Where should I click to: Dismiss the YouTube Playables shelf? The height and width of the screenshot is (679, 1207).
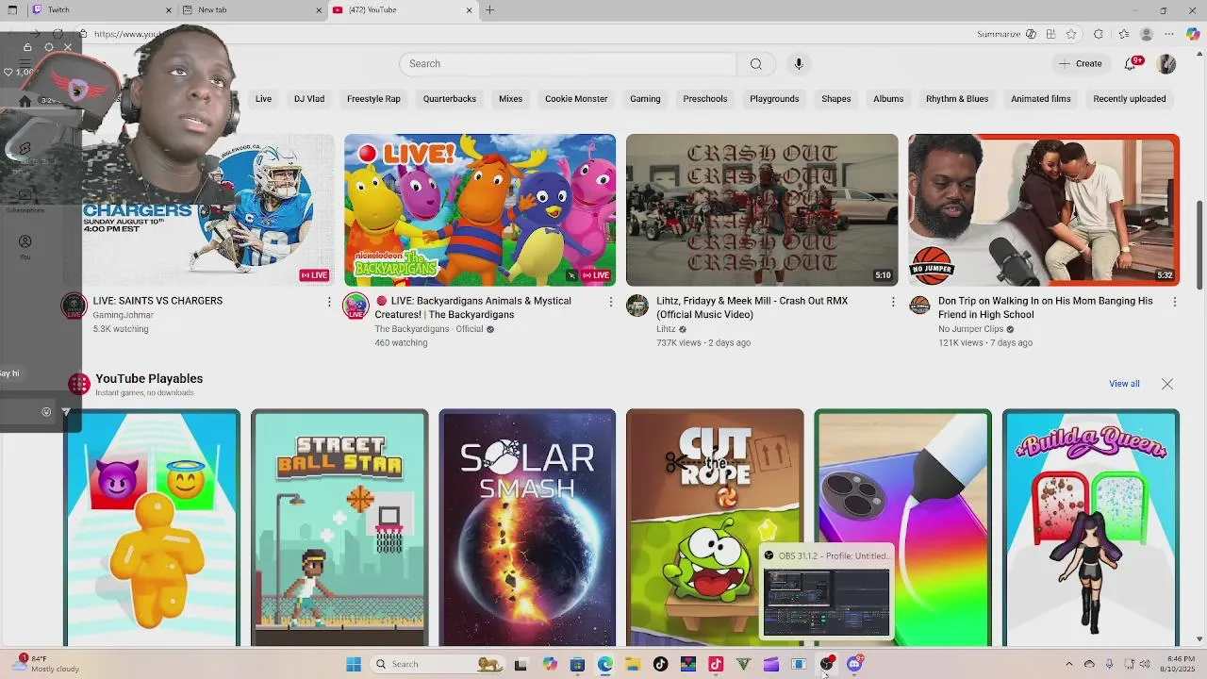click(1167, 384)
